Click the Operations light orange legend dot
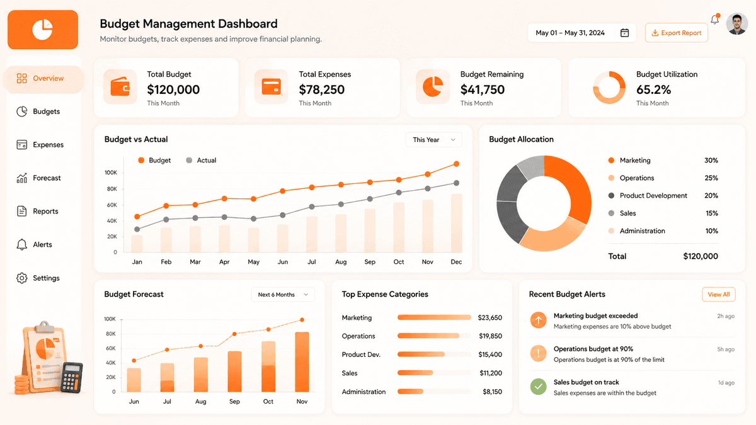756x425 pixels. tap(611, 178)
